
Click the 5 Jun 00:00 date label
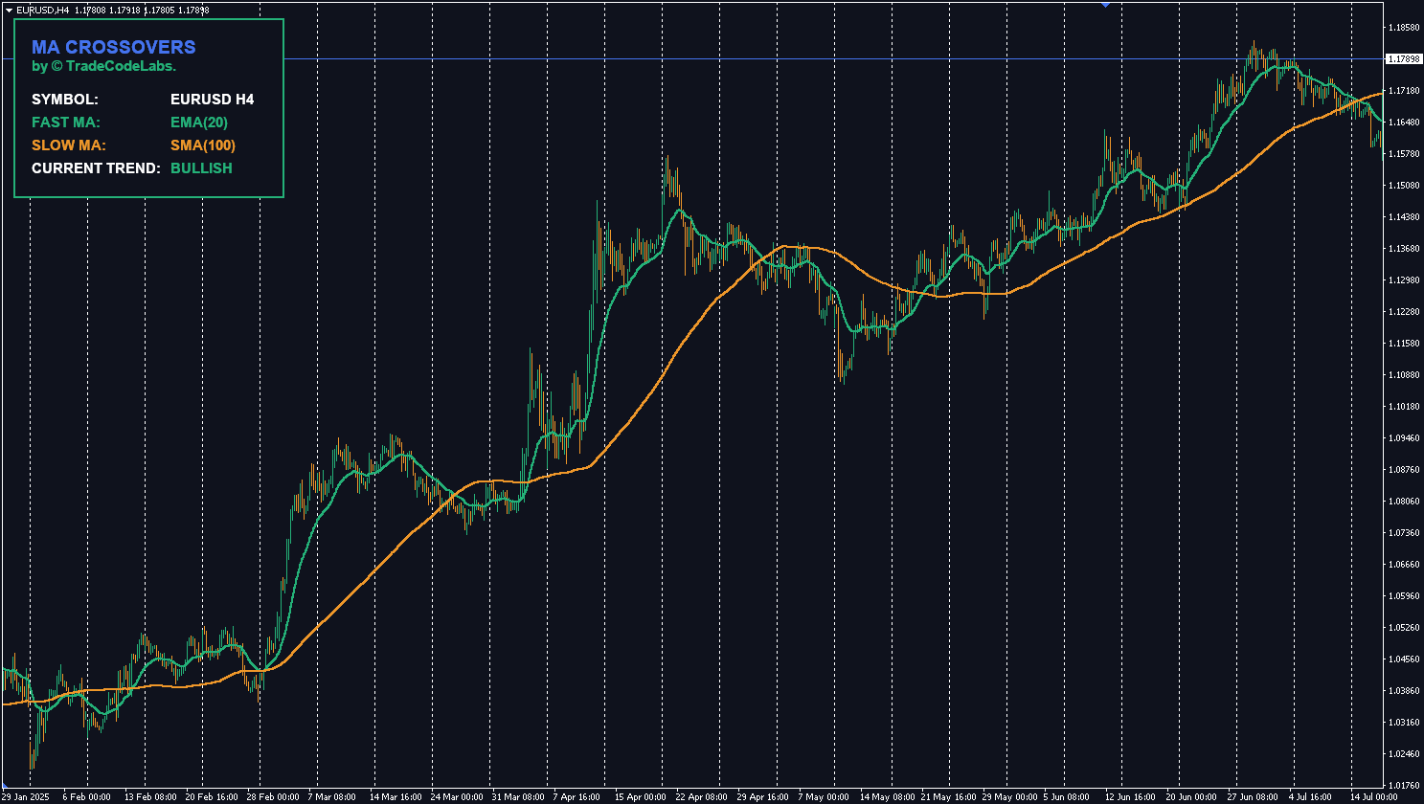1067,796
